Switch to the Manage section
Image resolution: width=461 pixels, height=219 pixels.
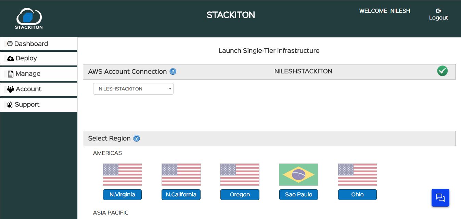click(x=27, y=73)
